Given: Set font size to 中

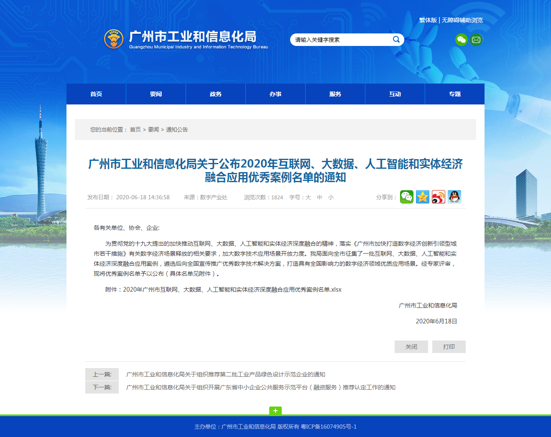Looking at the screenshot, I should point(319,197).
